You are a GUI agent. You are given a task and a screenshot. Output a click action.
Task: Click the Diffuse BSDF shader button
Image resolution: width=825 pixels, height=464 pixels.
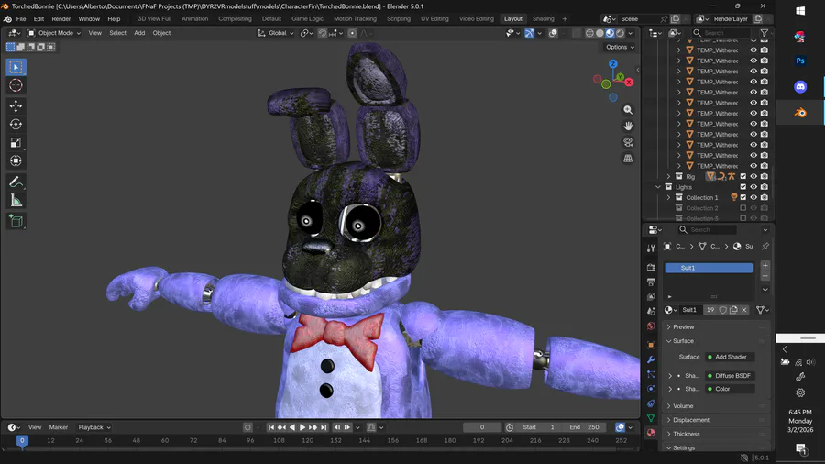pos(730,376)
